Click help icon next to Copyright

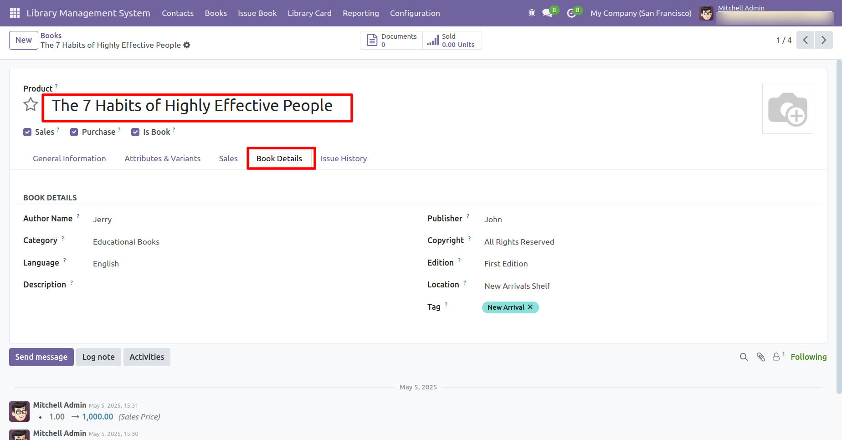469,238
